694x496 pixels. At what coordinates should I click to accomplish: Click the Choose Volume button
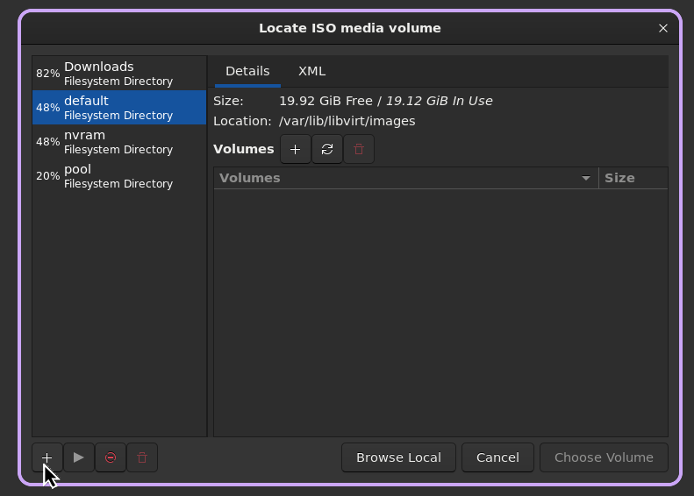coord(604,457)
